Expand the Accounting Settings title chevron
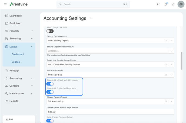Screen dimensions: 186x123 (91, 18)
